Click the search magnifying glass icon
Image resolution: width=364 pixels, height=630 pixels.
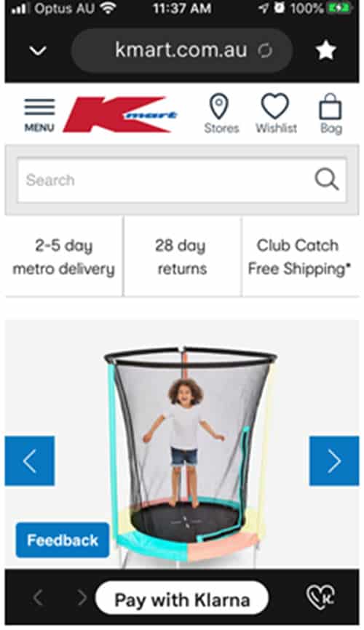click(326, 179)
